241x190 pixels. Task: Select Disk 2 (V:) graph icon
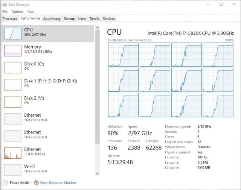tap(12, 102)
